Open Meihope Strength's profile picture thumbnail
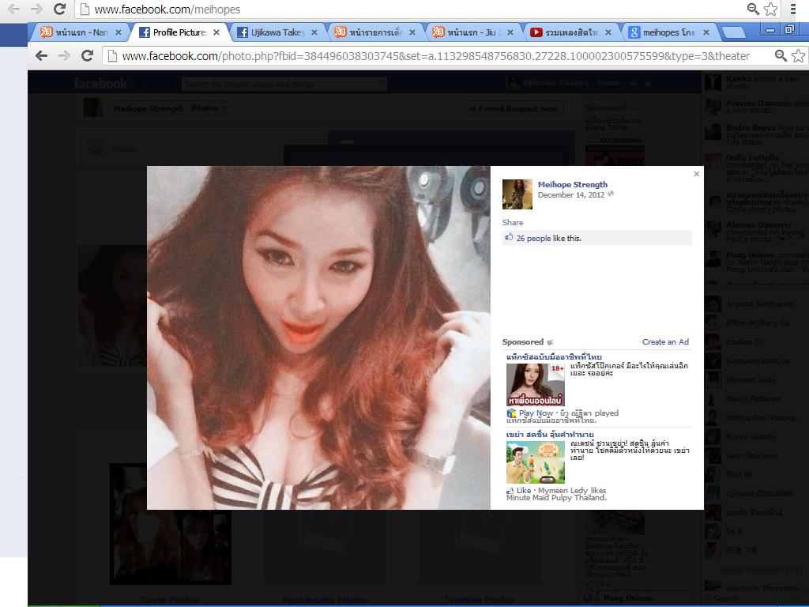The height and width of the screenshot is (607, 809). tap(517, 194)
